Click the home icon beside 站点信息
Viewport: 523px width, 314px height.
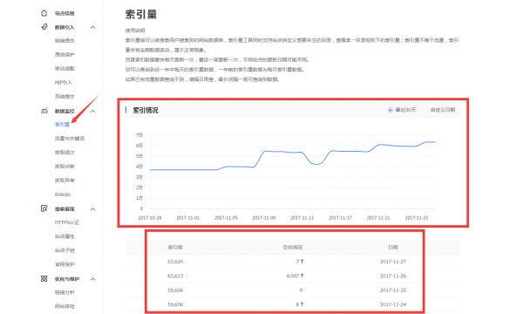click(44, 13)
